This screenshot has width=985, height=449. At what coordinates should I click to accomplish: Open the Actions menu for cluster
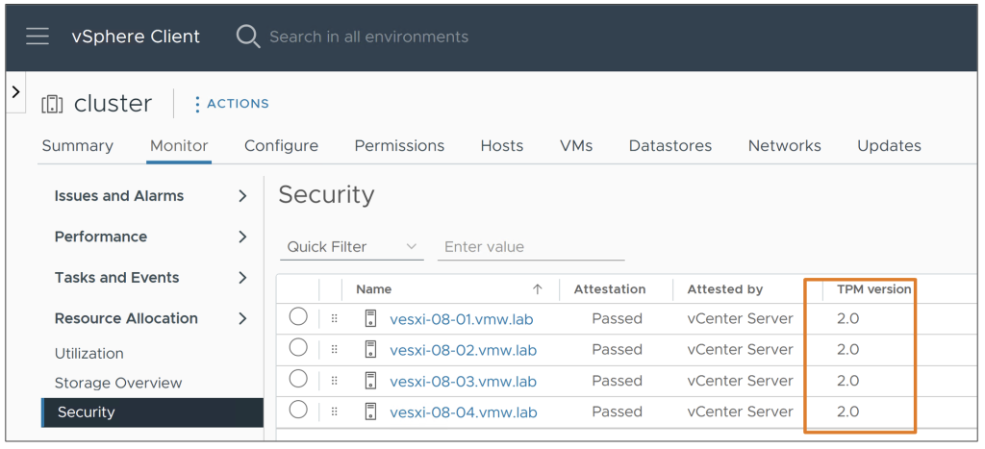point(232,104)
